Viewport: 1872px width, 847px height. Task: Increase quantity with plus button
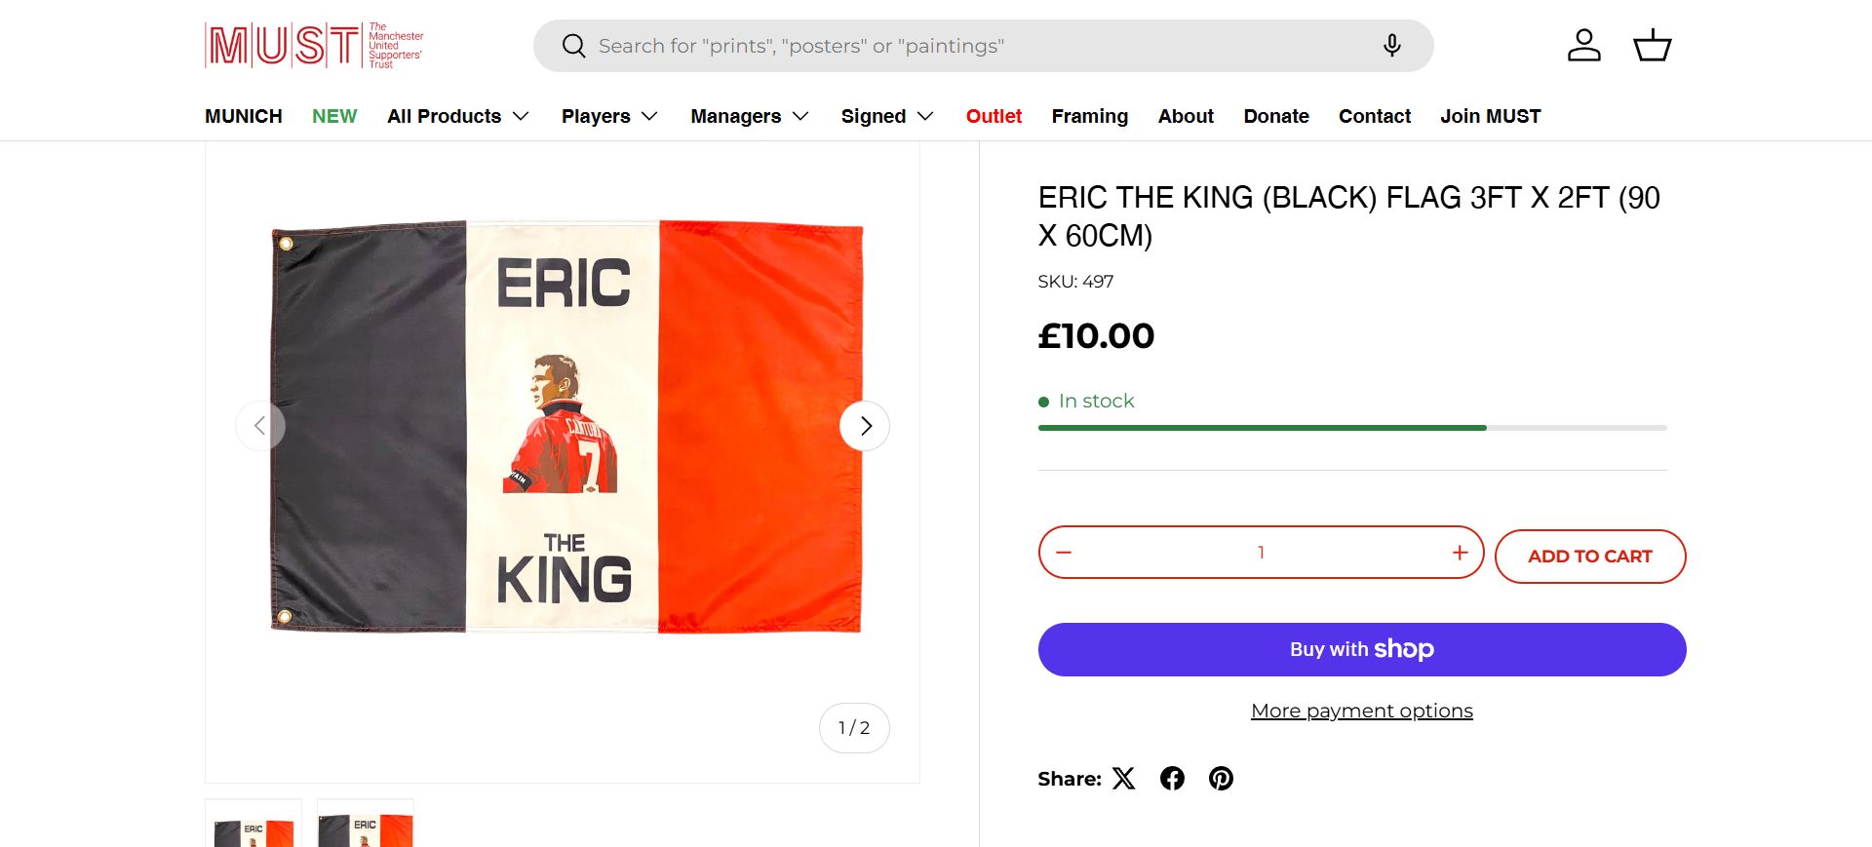coord(1460,553)
